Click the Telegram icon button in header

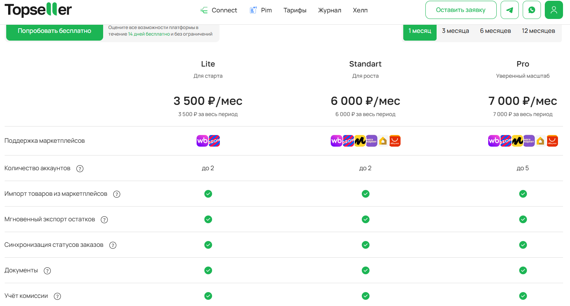pos(510,10)
